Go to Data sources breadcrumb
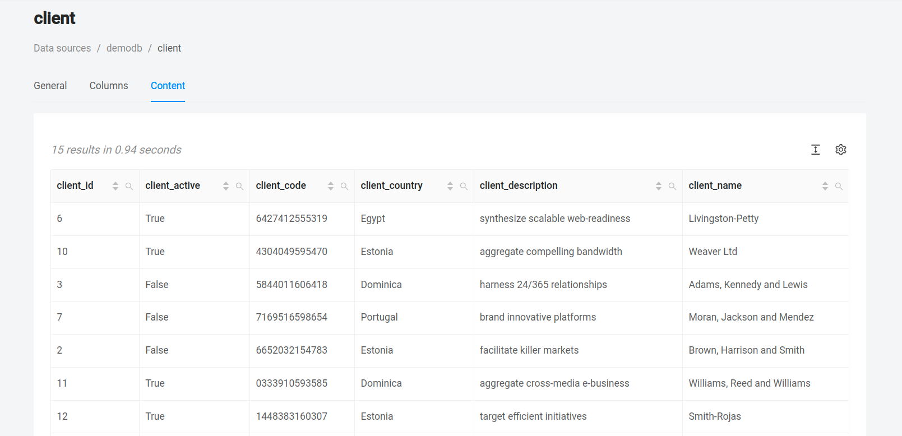Image resolution: width=902 pixels, height=436 pixels. (x=62, y=48)
